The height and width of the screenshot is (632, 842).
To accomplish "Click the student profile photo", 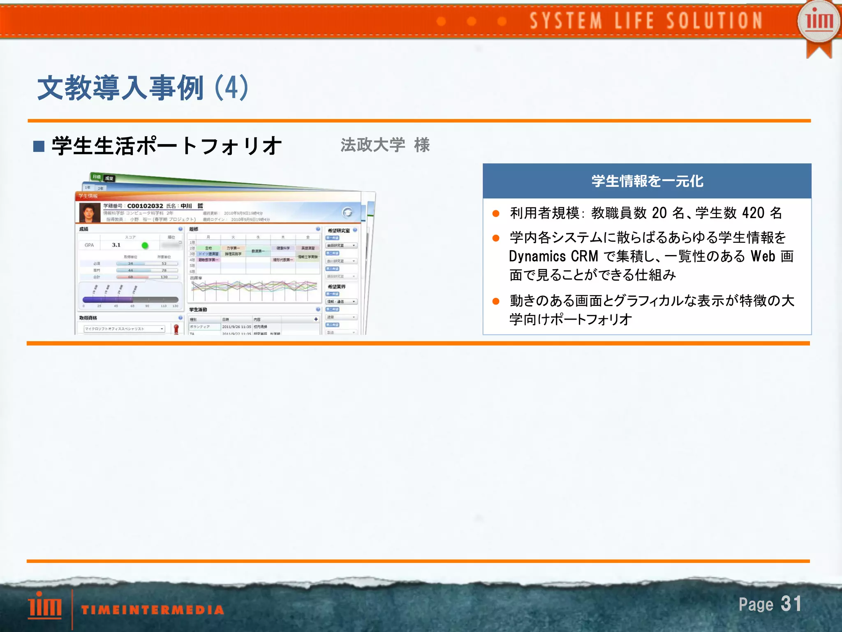I will click(90, 213).
